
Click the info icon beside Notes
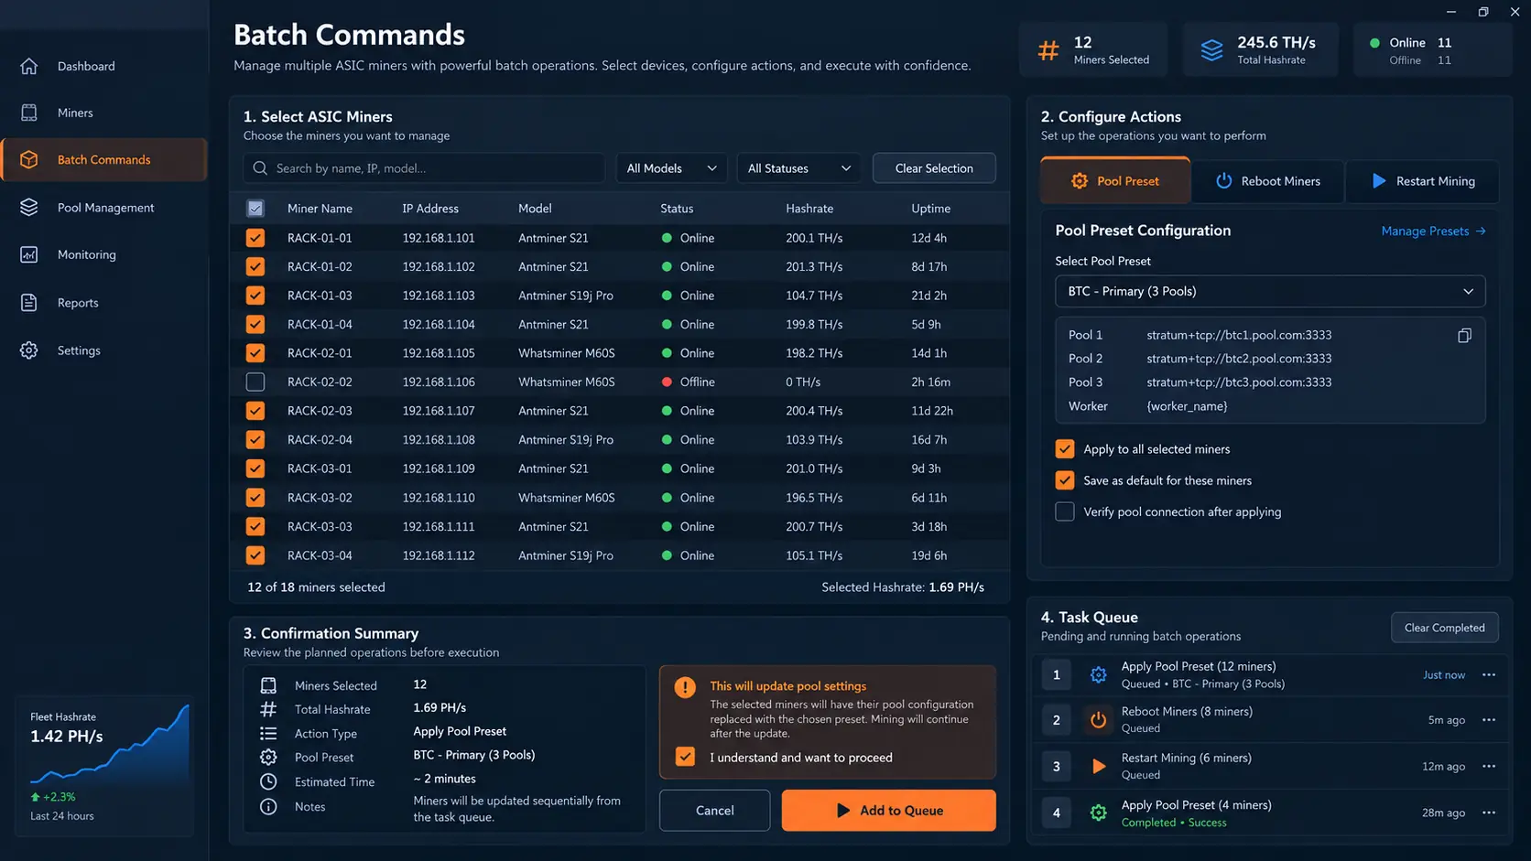click(268, 807)
